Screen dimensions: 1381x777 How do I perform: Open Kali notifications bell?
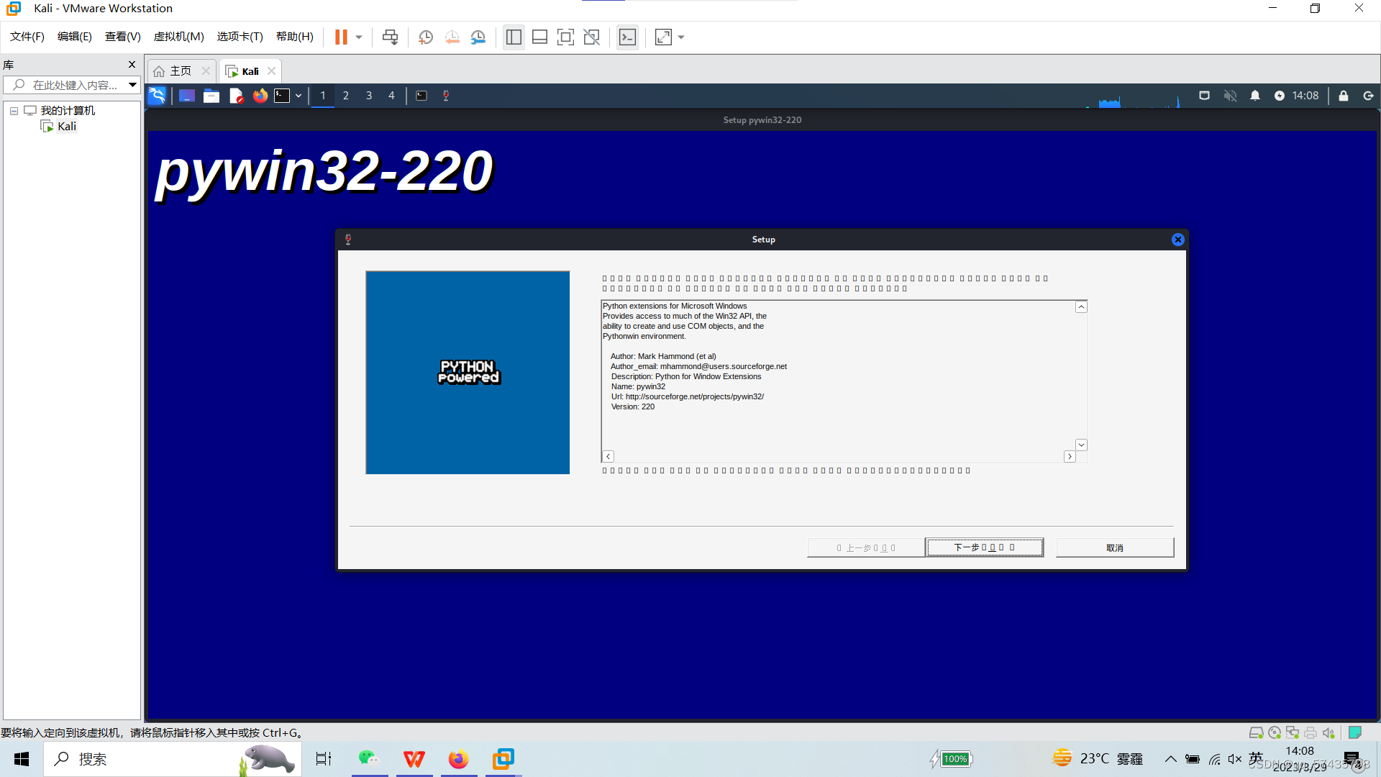coord(1255,96)
